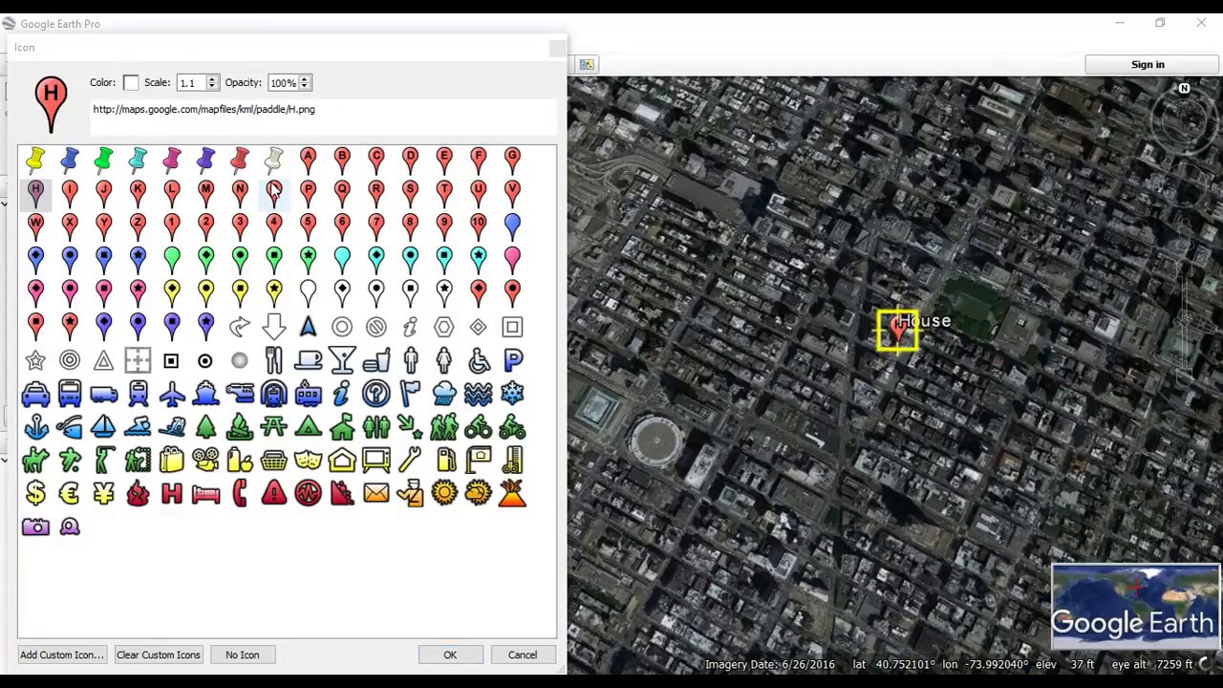Pick the martini glass bar icon
Viewport: 1223px width, 688px height.
click(342, 360)
